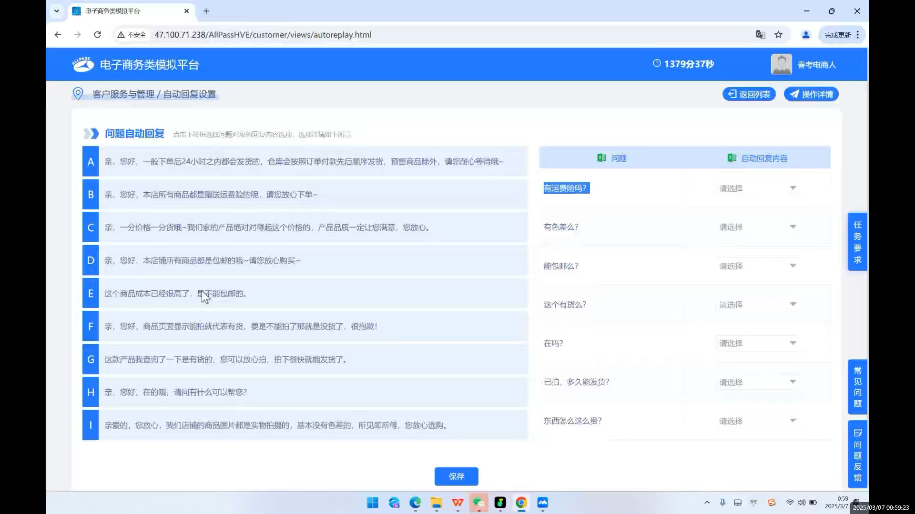Click the AllPass platform logo icon
Screen dimensions: 915x514
click(83, 64)
